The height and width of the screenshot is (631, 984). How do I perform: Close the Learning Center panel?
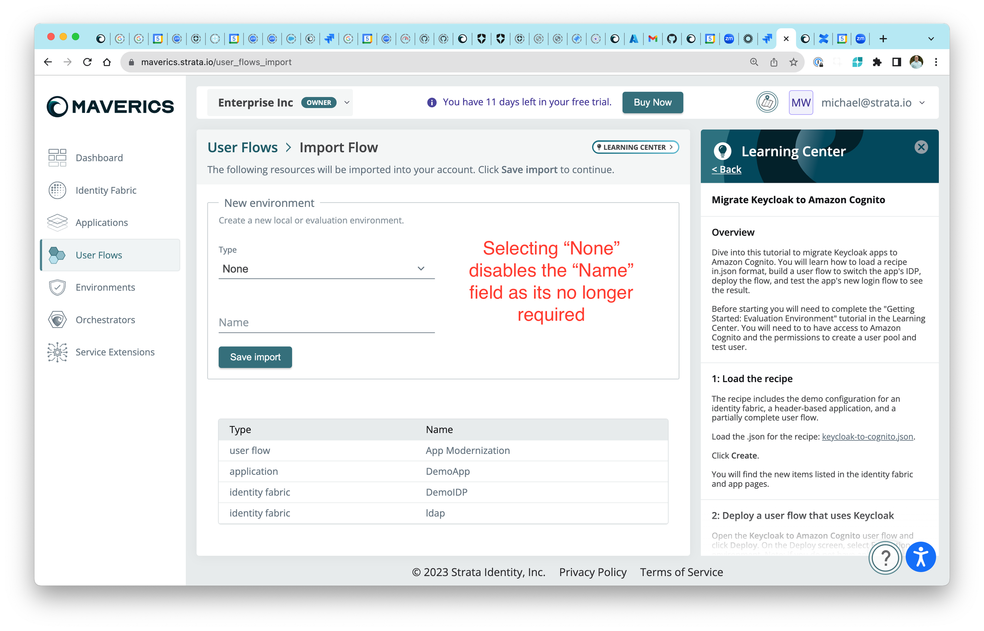coord(921,147)
